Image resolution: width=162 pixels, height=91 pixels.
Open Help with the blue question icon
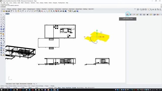(x=77, y=11)
